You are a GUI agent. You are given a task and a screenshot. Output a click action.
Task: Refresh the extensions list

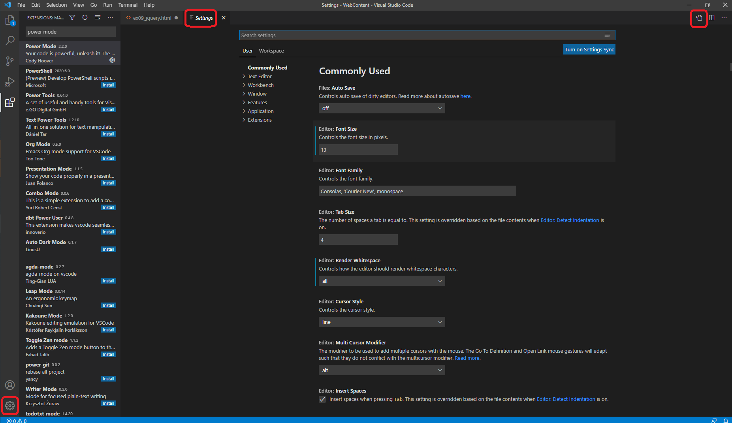click(x=85, y=17)
